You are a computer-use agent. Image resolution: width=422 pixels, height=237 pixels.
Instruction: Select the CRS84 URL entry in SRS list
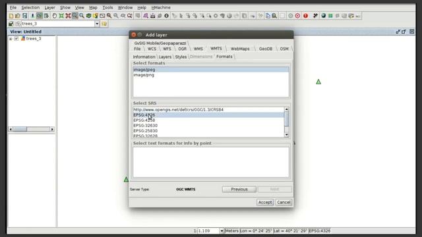click(x=208, y=110)
